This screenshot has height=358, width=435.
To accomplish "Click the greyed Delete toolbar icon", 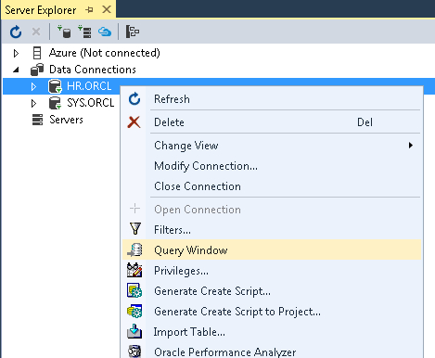I will (36, 32).
